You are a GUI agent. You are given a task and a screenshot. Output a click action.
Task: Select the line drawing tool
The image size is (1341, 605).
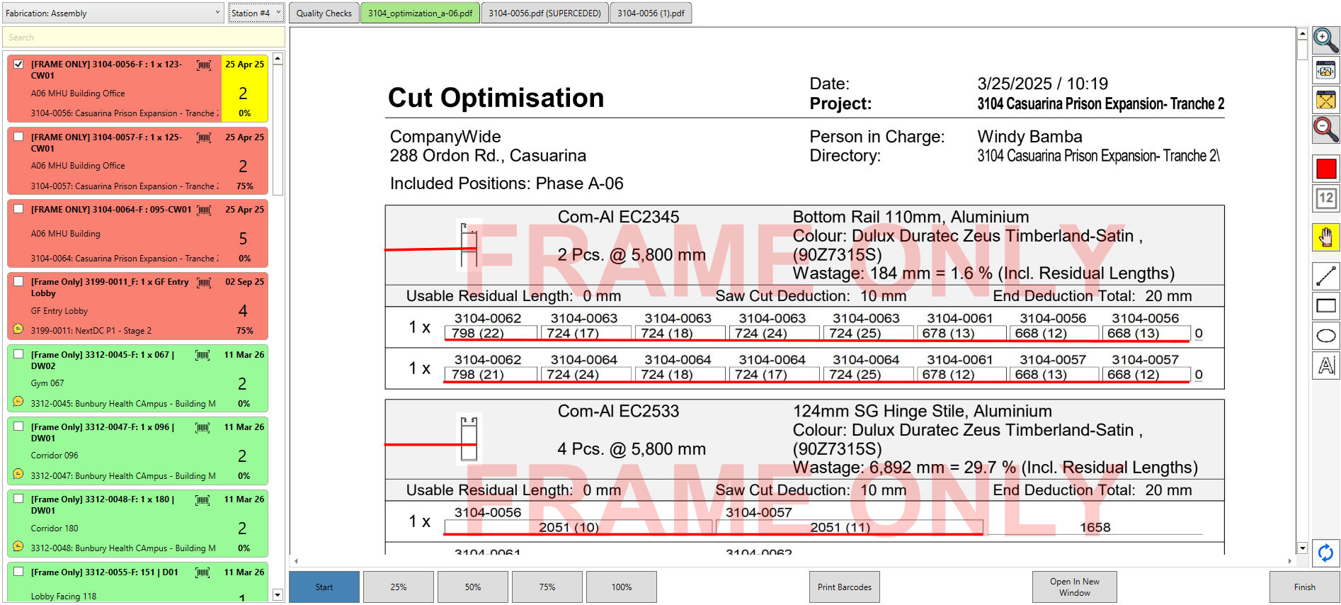point(1325,276)
